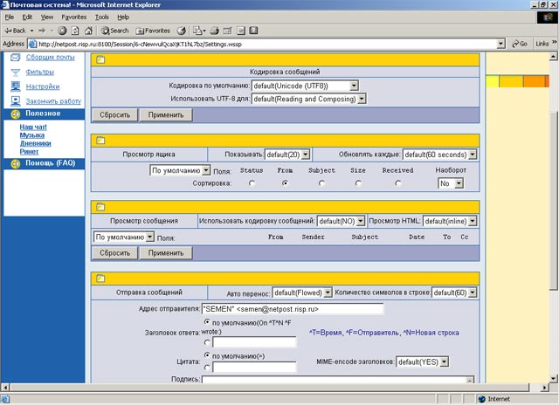The image size is (559, 406).
Task: Open Наш чат! link
Action: 33,127
